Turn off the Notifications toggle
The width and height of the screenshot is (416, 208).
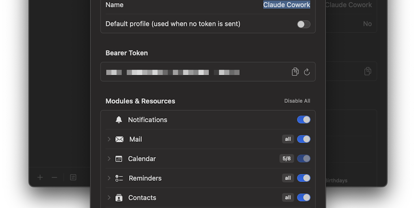303,120
